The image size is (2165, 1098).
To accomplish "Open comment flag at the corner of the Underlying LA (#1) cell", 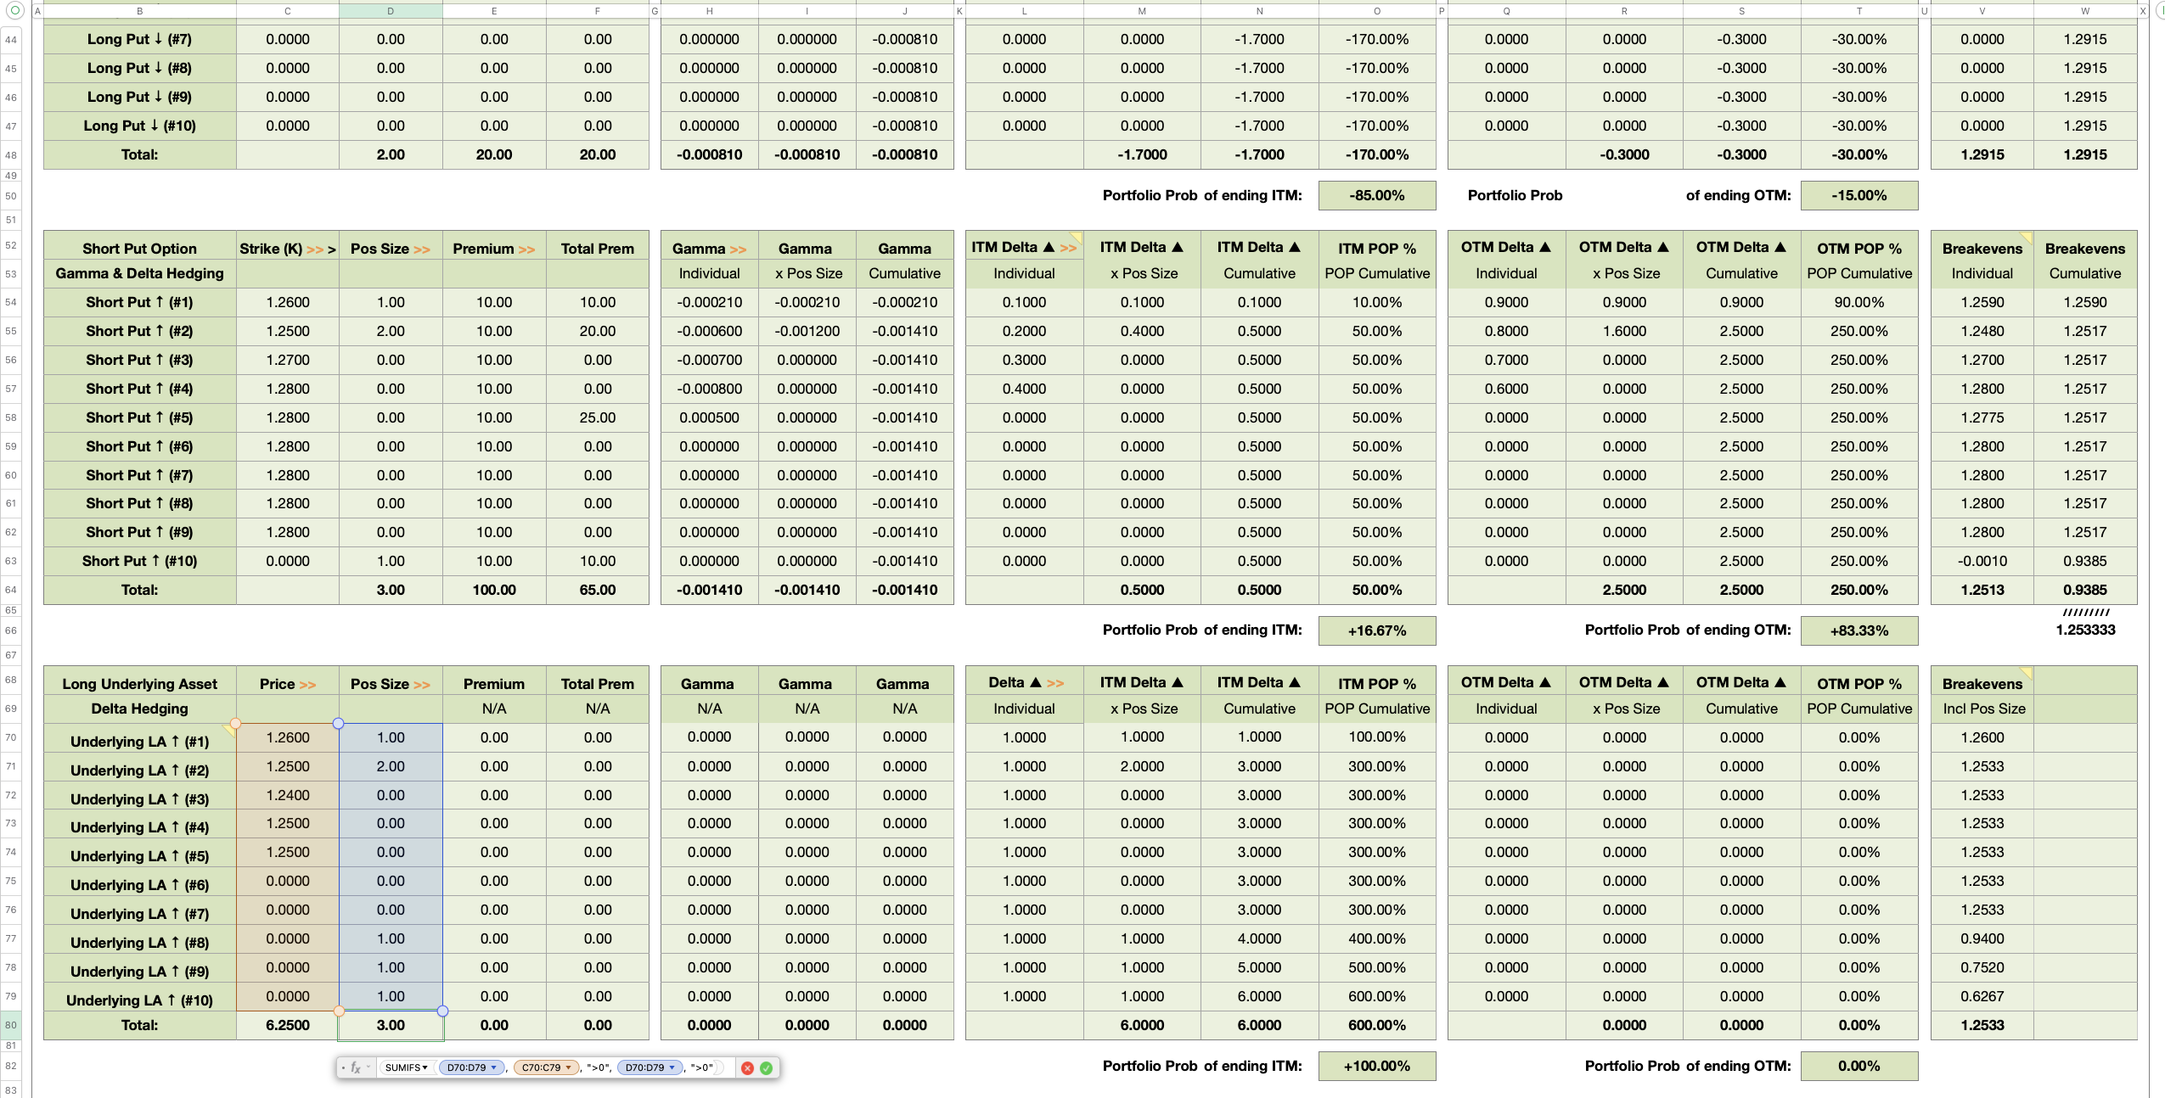I will 228,729.
